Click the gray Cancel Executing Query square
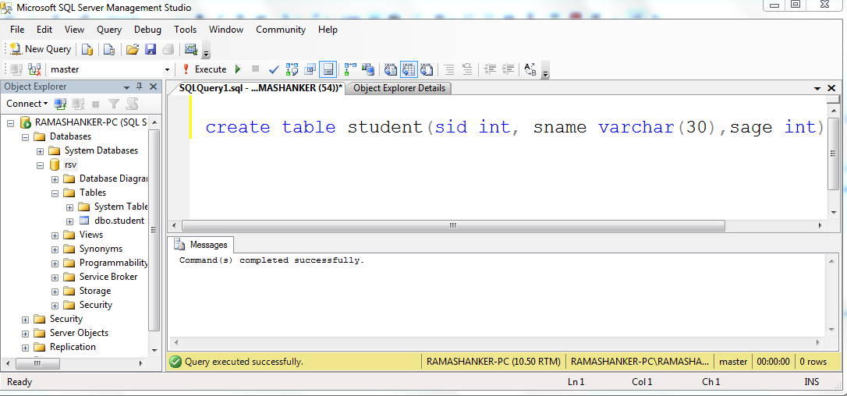The width and height of the screenshot is (847, 396). coord(256,69)
